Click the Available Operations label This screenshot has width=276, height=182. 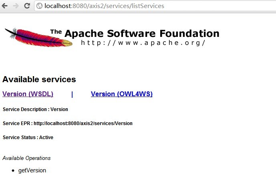pyautogui.click(x=26, y=158)
